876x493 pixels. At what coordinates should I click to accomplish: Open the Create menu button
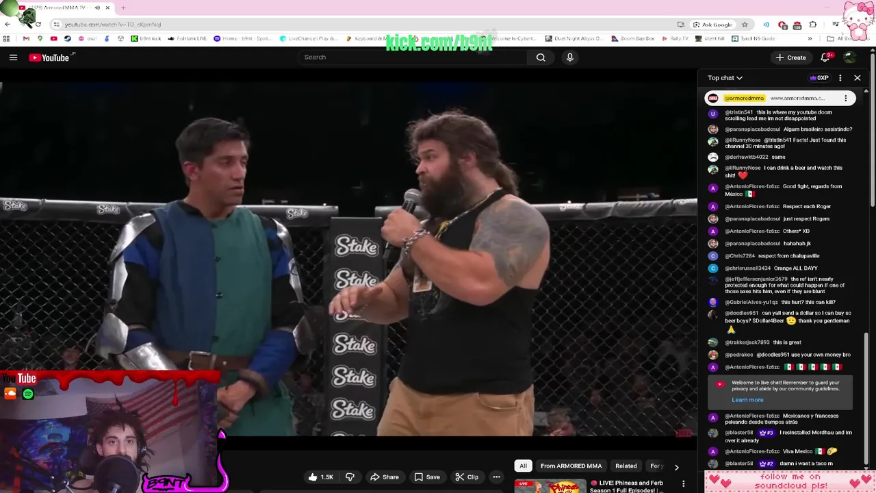(790, 58)
